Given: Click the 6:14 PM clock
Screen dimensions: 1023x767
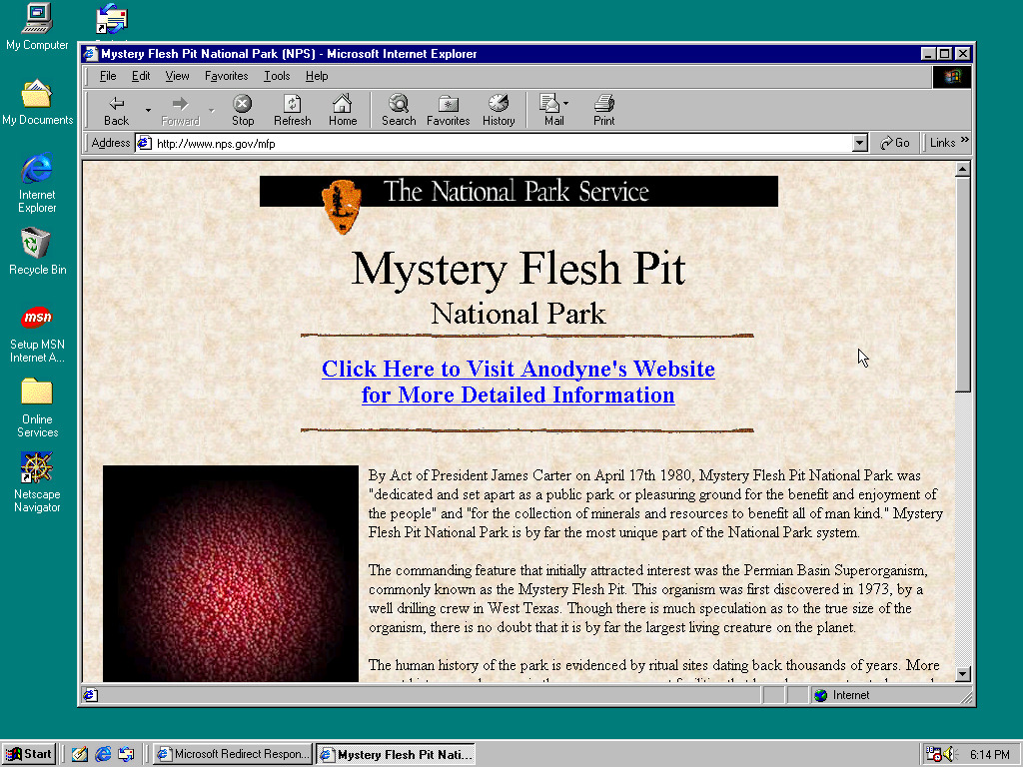Looking at the screenshot, I should [x=990, y=755].
